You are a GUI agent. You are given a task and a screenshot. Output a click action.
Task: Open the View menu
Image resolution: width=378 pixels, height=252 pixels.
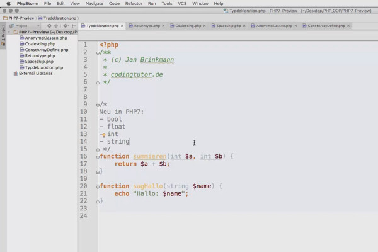pyautogui.click(x=75, y=3)
